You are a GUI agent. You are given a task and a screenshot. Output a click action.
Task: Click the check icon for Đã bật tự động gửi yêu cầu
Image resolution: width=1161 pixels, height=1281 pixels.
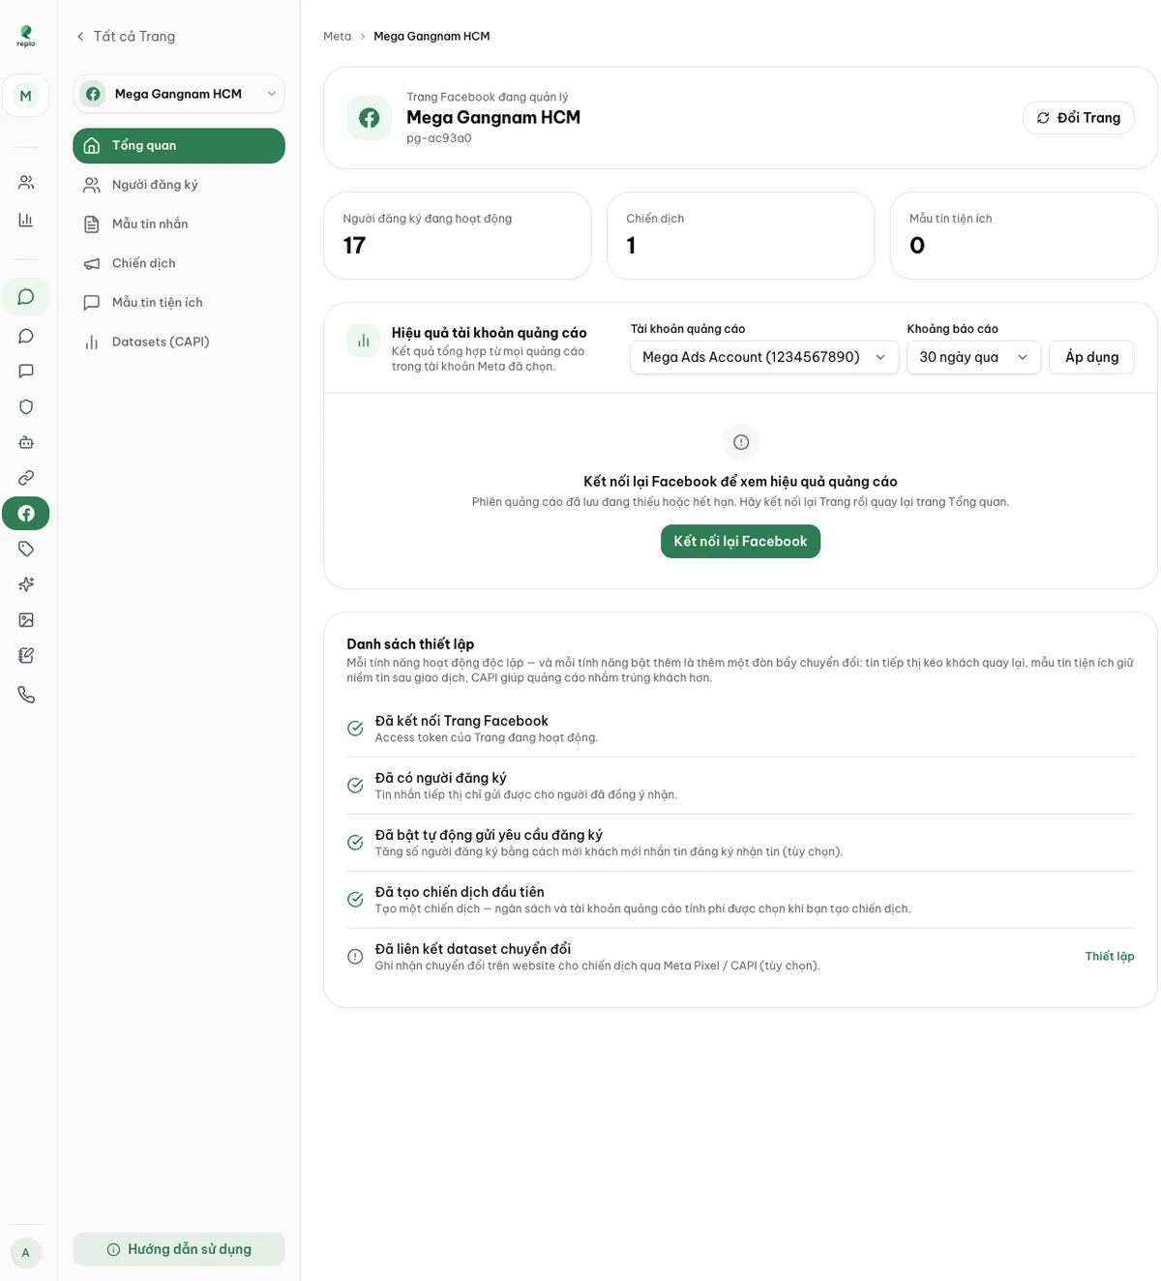(355, 843)
